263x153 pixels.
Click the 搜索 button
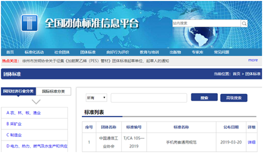(x=204, y=97)
